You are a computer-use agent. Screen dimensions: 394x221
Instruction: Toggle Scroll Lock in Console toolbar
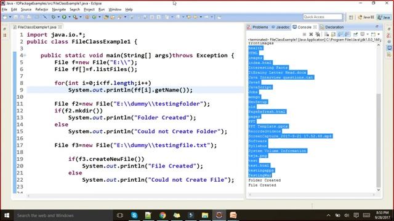(x=333, y=34)
